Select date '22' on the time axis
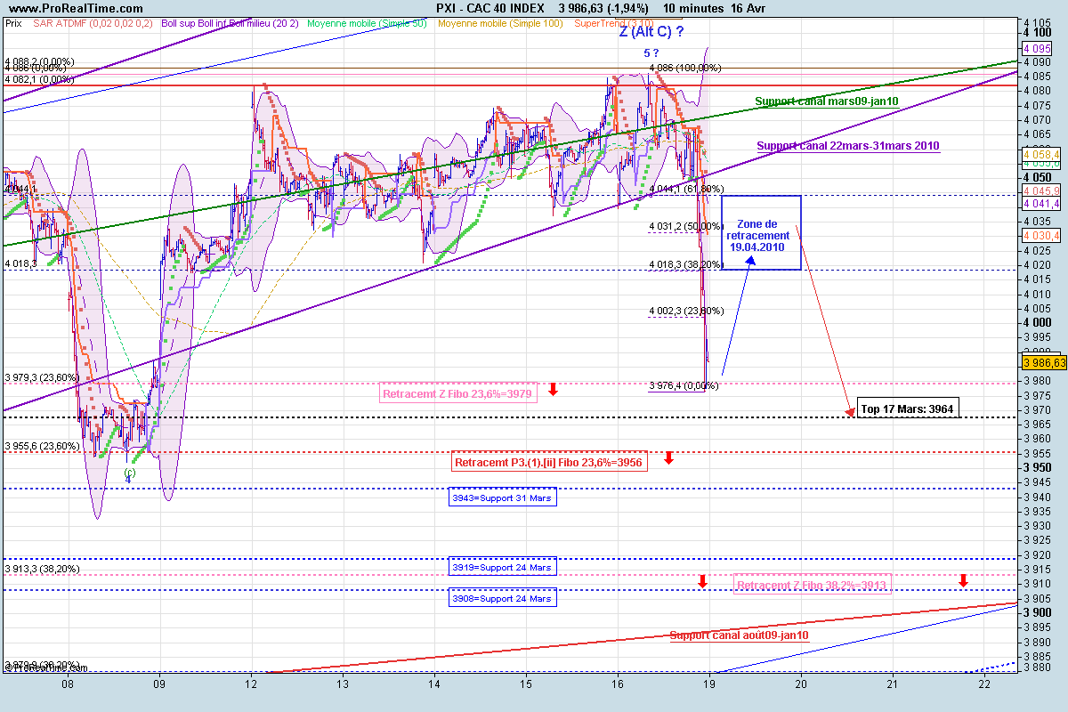Screen dimensions: 1068x712 [x=983, y=684]
